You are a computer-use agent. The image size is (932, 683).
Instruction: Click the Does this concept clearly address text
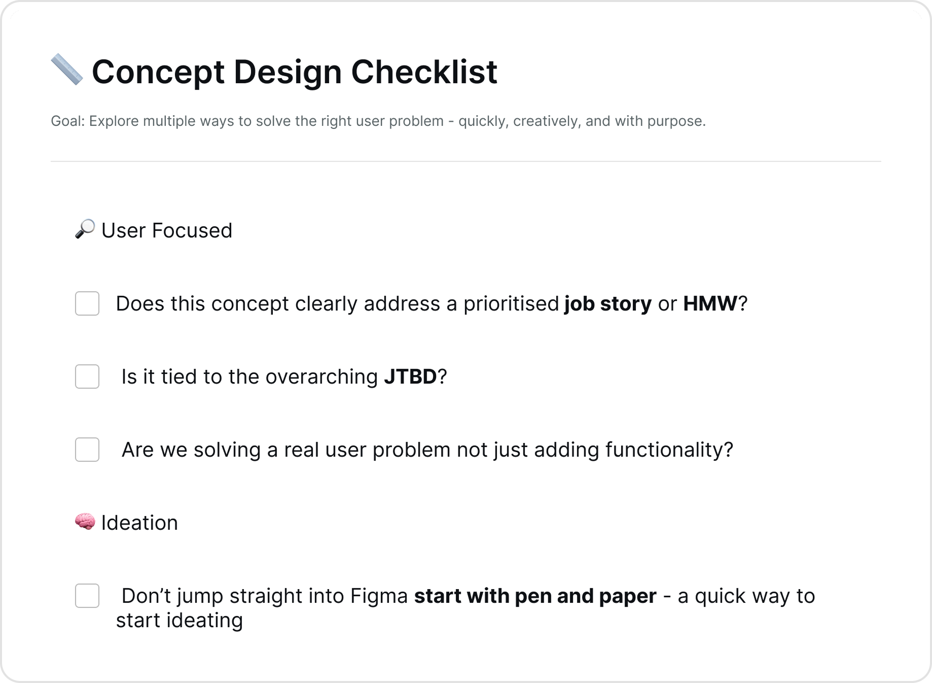coord(432,304)
